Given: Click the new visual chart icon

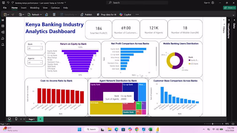Looking at the screenshot, I should pos(47,15).
